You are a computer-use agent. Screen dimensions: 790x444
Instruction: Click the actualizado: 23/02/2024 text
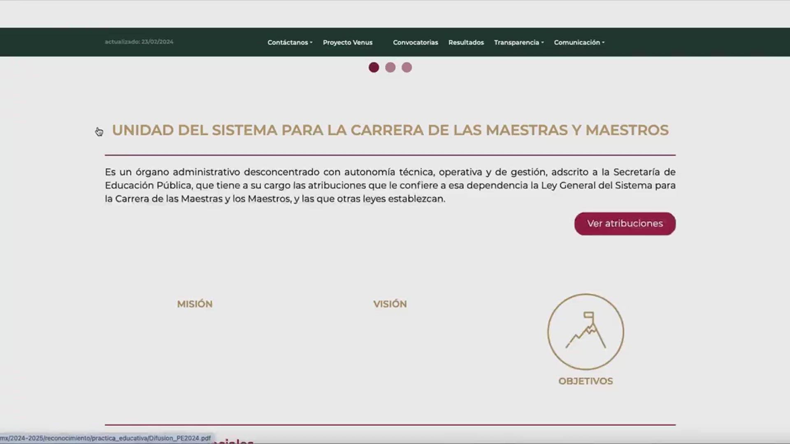pos(139,42)
